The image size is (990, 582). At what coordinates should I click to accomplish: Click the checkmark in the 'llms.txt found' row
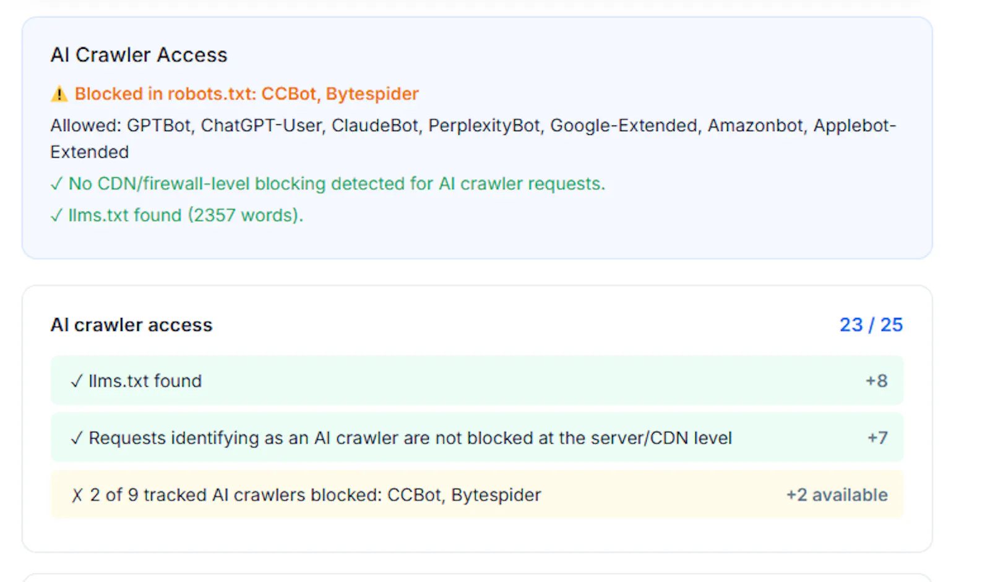tap(77, 381)
